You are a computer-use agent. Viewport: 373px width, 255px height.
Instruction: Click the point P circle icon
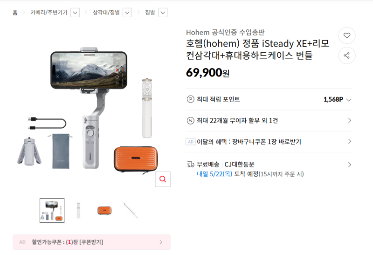coord(190,99)
